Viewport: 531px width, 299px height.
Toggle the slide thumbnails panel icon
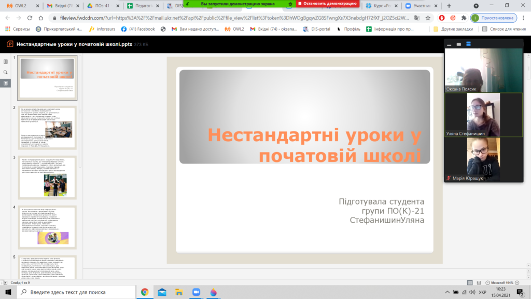(x=6, y=83)
